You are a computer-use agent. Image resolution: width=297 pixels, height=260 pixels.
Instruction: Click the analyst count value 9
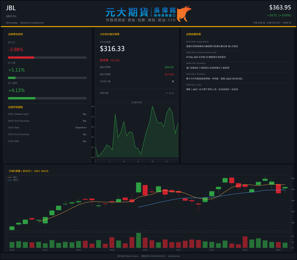click(173, 81)
